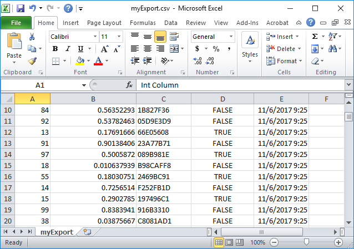Click the Delete cells button
Viewport: 354px width, 249px height.
coord(284,49)
